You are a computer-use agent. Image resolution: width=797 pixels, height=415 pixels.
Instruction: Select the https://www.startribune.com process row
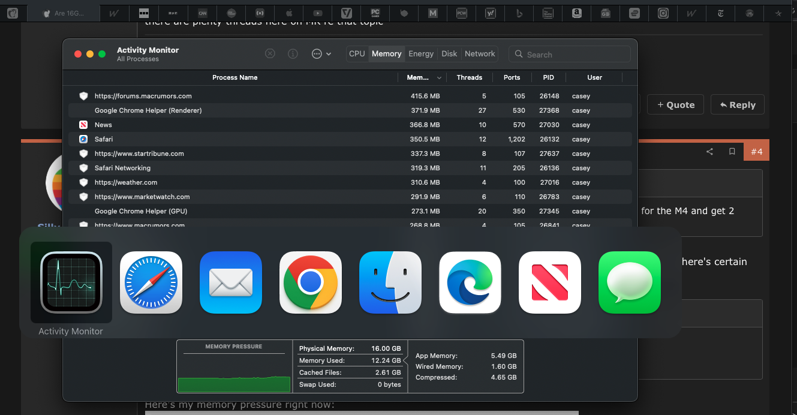coord(350,154)
